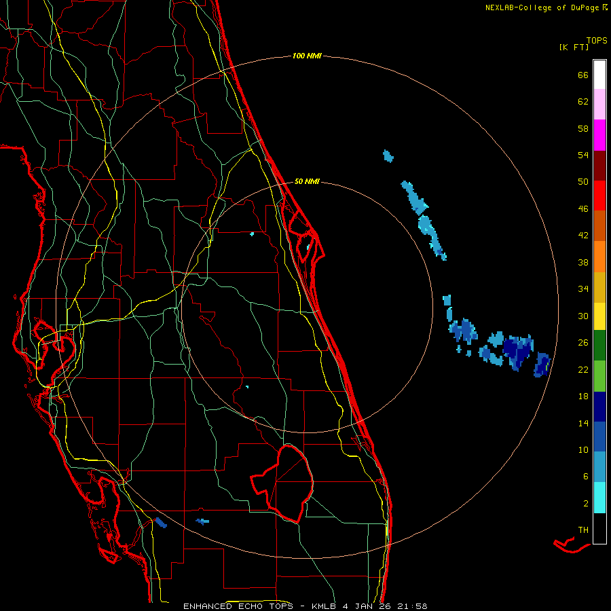Viewport: 611px width, 611px height.
Task: Click the "46" scale label
Action: pos(583,209)
